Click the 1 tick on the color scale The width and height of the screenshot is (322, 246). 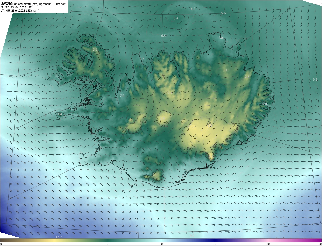click(54, 244)
